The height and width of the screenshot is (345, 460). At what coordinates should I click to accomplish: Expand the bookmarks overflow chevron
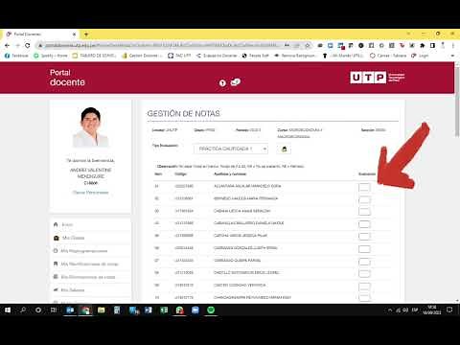[x=452, y=56]
